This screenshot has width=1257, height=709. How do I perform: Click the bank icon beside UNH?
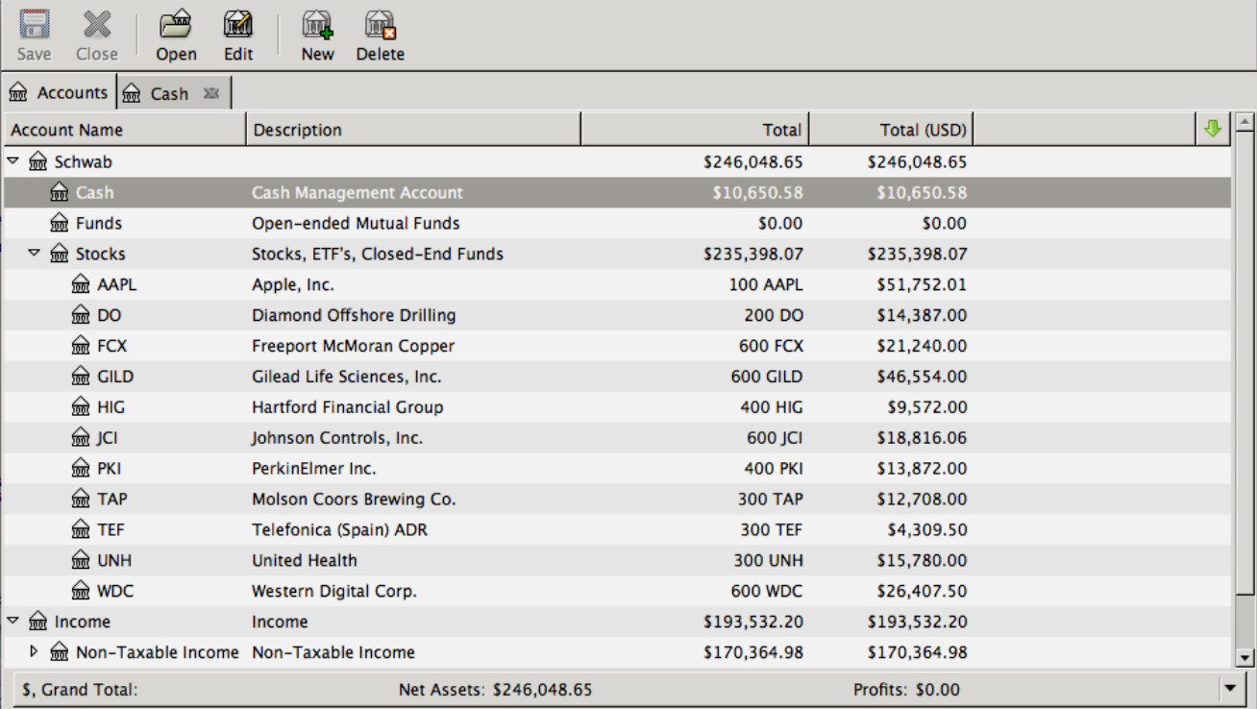point(81,560)
